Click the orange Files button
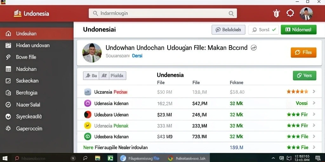Viewport: 325px width, 162px height. [304, 53]
